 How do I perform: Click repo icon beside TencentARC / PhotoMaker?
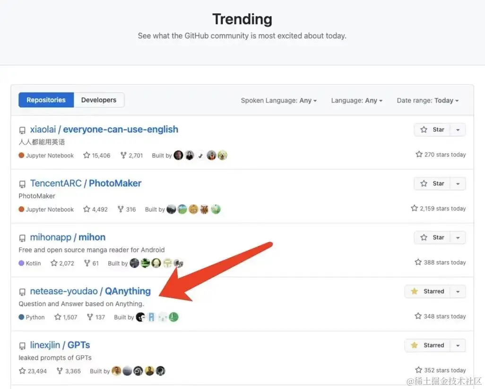pyautogui.click(x=22, y=184)
